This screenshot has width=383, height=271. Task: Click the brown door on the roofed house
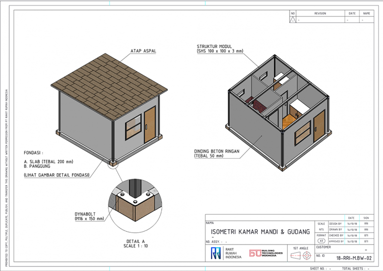click(150, 125)
